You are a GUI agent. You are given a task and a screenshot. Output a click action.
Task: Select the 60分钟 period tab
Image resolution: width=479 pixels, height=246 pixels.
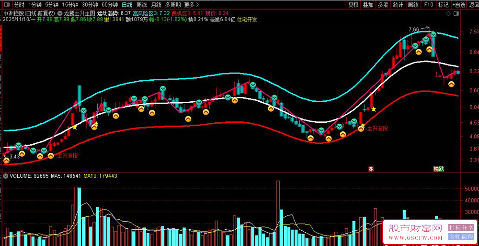(x=110, y=5)
